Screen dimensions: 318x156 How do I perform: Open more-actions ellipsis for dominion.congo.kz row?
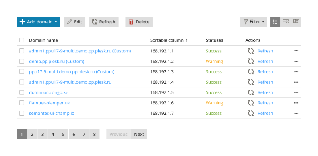coord(296,92)
